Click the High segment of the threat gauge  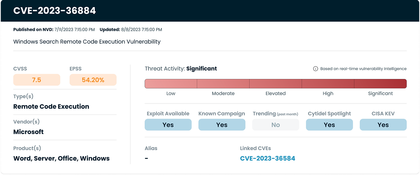328,84
